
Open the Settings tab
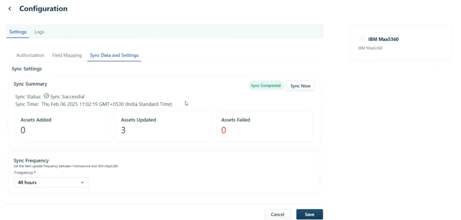[18, 32]
